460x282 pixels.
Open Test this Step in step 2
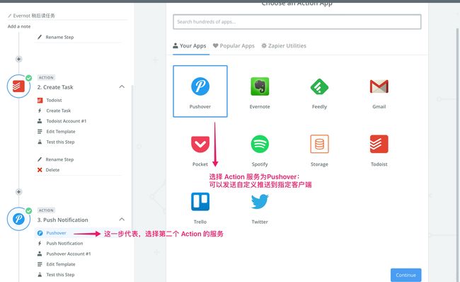(x=60, y=142)
